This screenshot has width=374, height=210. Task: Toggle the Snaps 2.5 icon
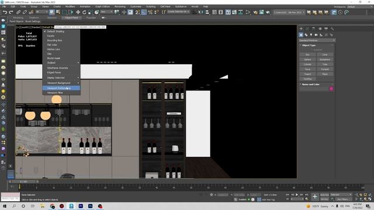tap(137, 12)
